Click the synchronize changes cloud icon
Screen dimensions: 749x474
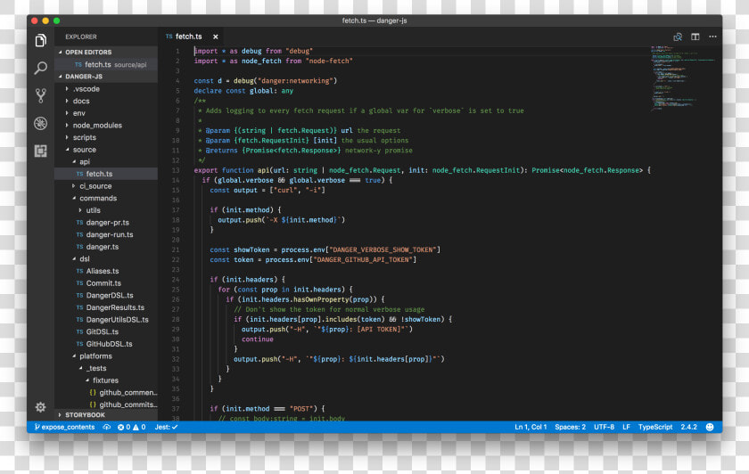pos(106,427)
